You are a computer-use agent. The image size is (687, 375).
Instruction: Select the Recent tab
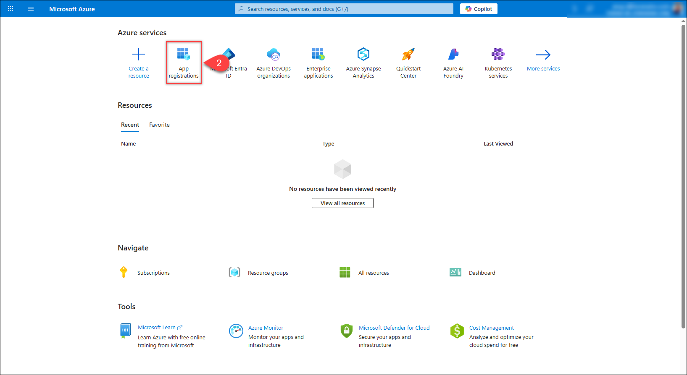click(x=130, y=125)
